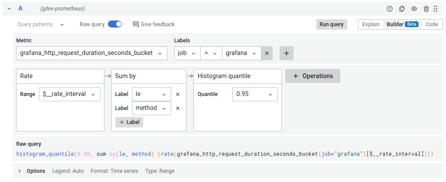Screen dimensions: 446x182
Task: Toggle query A visibility eye icon
Action: pos(414,9)
